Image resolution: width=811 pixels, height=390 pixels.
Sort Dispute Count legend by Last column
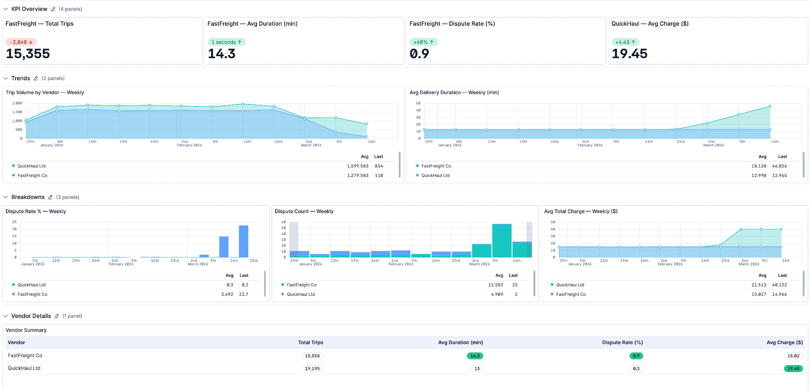[x=513, y=276]
